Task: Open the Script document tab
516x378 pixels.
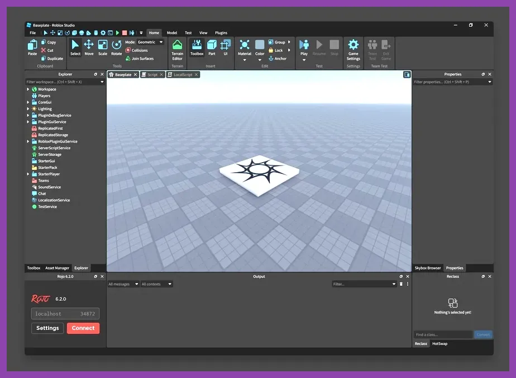Action: (152, 75)
